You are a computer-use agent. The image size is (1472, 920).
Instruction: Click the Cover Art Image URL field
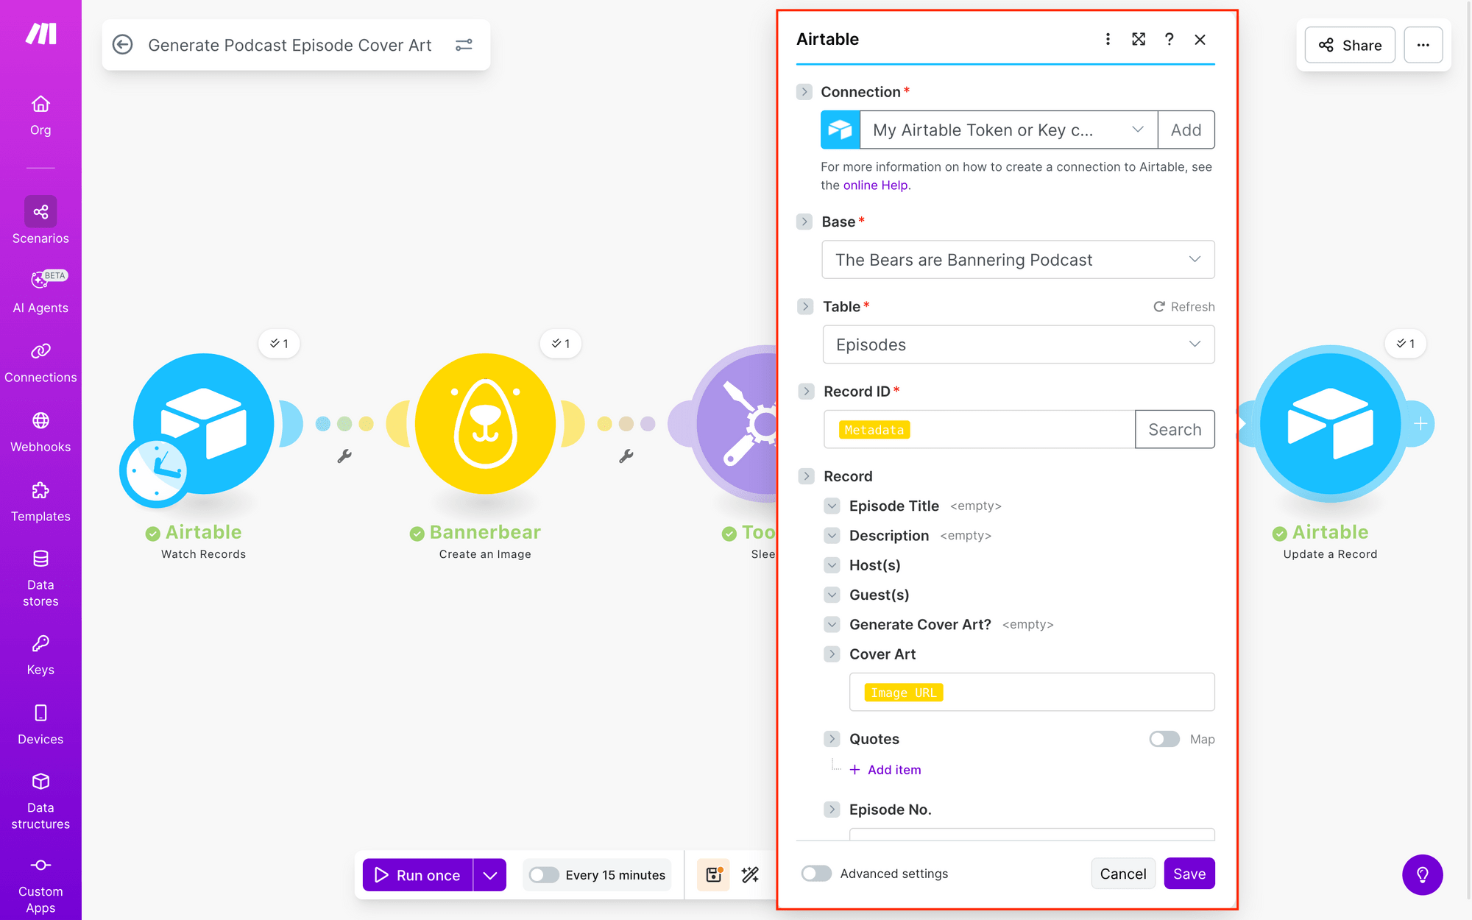coord(1031,693)
